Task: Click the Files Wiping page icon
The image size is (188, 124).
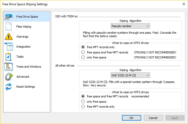Action: (x=8, y=27)
